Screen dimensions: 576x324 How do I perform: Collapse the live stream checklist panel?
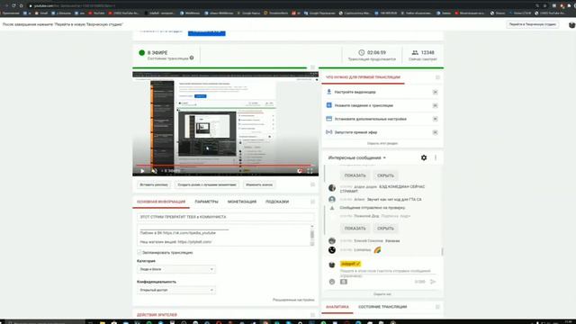[x=437, y=77]
